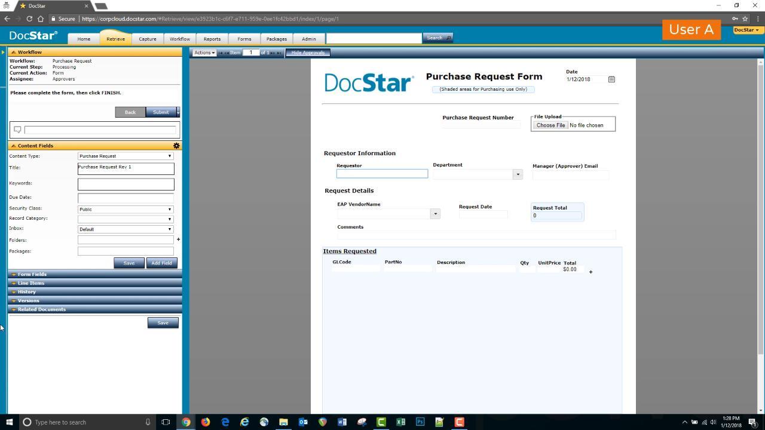
Task: Switch to the Capture tab
Action: pos(148,39)
